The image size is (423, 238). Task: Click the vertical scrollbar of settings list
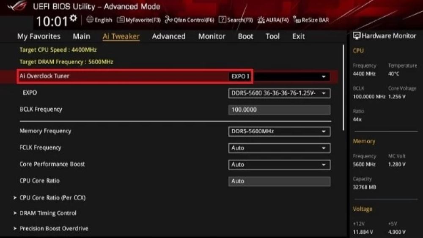[x=343, y=89]
